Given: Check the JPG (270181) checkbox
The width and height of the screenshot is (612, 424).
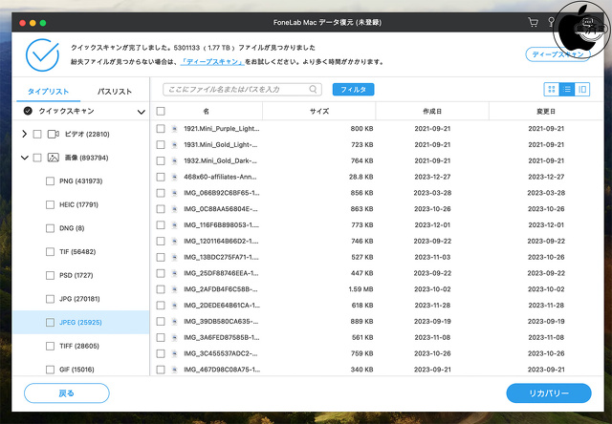Looking at the screenshot, I should pos(50,299).
